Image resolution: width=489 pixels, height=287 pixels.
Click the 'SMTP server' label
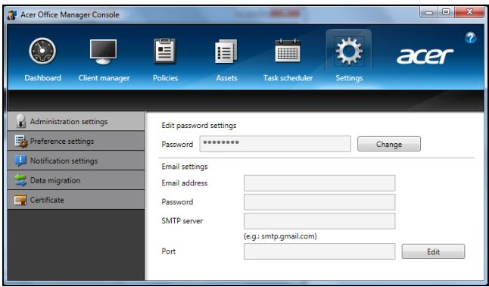(182, 221)
